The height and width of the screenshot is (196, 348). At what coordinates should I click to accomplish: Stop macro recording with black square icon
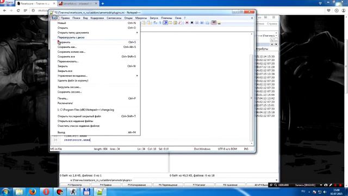tap(192, 23)
